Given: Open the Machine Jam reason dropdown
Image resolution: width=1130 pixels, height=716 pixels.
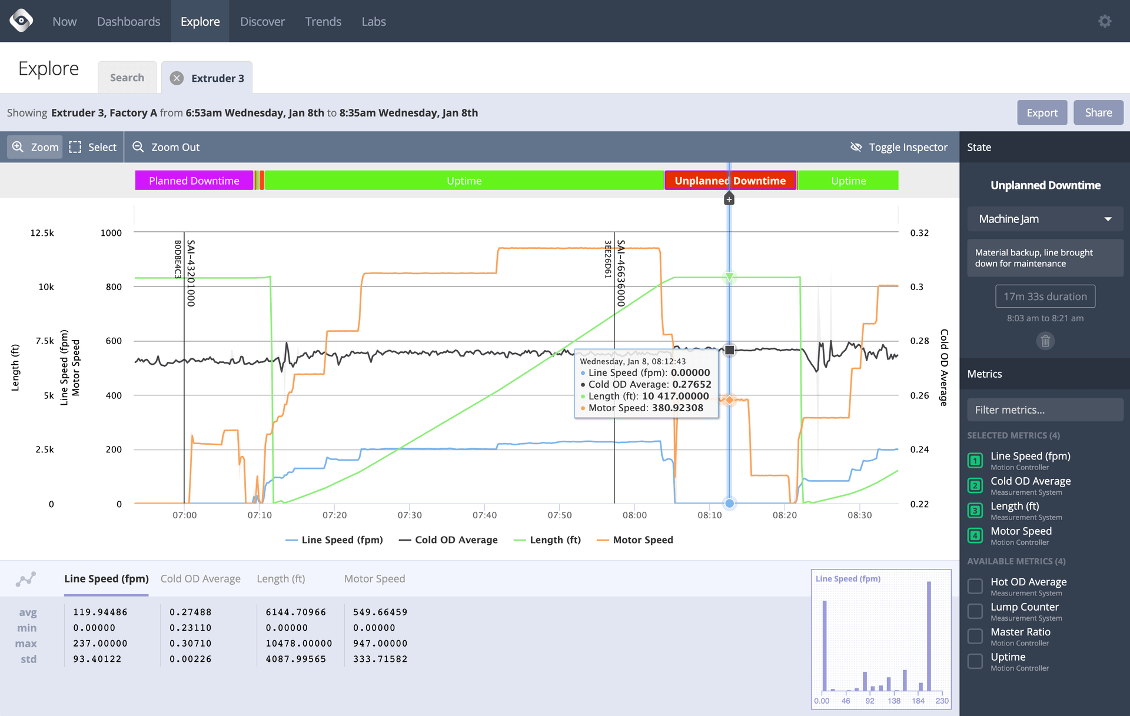Looking at the screenshot, I should click(x=1045, y=218).
